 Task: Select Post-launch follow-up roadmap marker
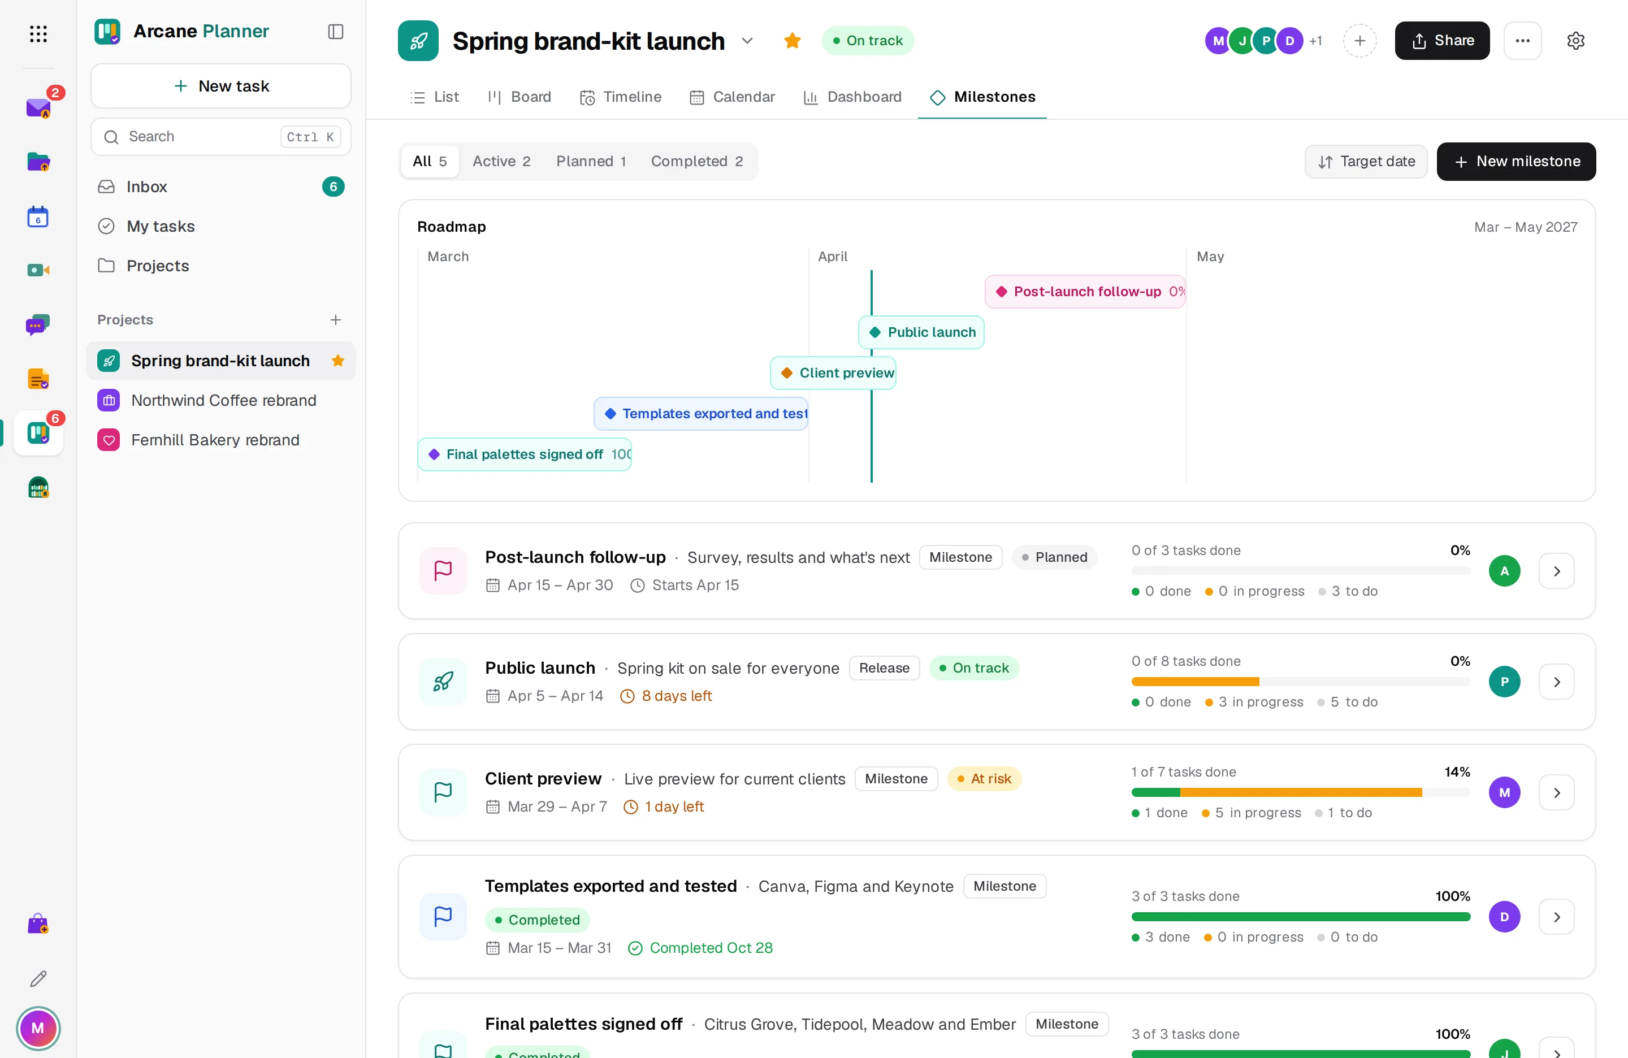pyautogui.click(x=1085, y=292)
